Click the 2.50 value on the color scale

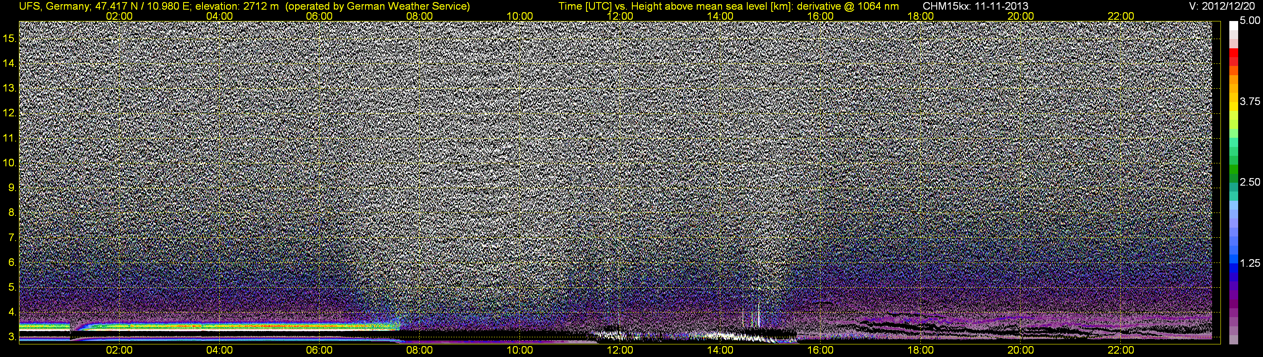click(1250, 182)
